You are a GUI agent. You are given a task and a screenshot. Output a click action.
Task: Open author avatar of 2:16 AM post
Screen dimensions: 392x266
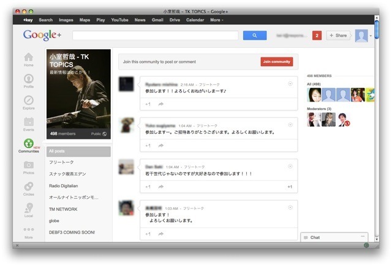(126, 84)
